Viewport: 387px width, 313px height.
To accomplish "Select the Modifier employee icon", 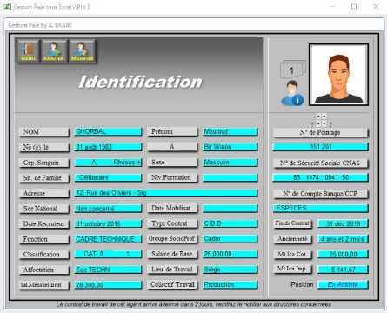I will click(x=82, y=51).
